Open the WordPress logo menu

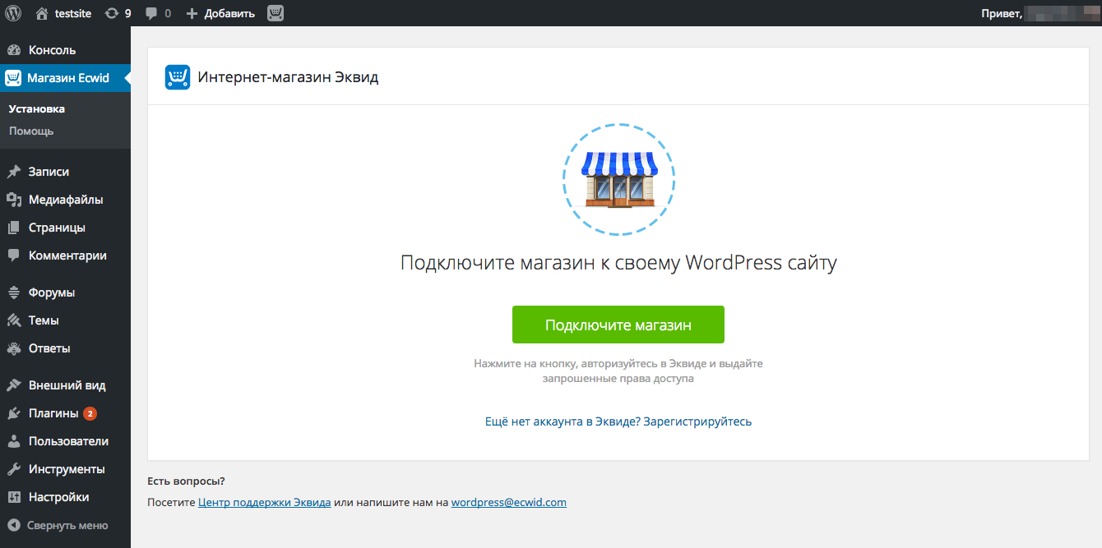13,13
